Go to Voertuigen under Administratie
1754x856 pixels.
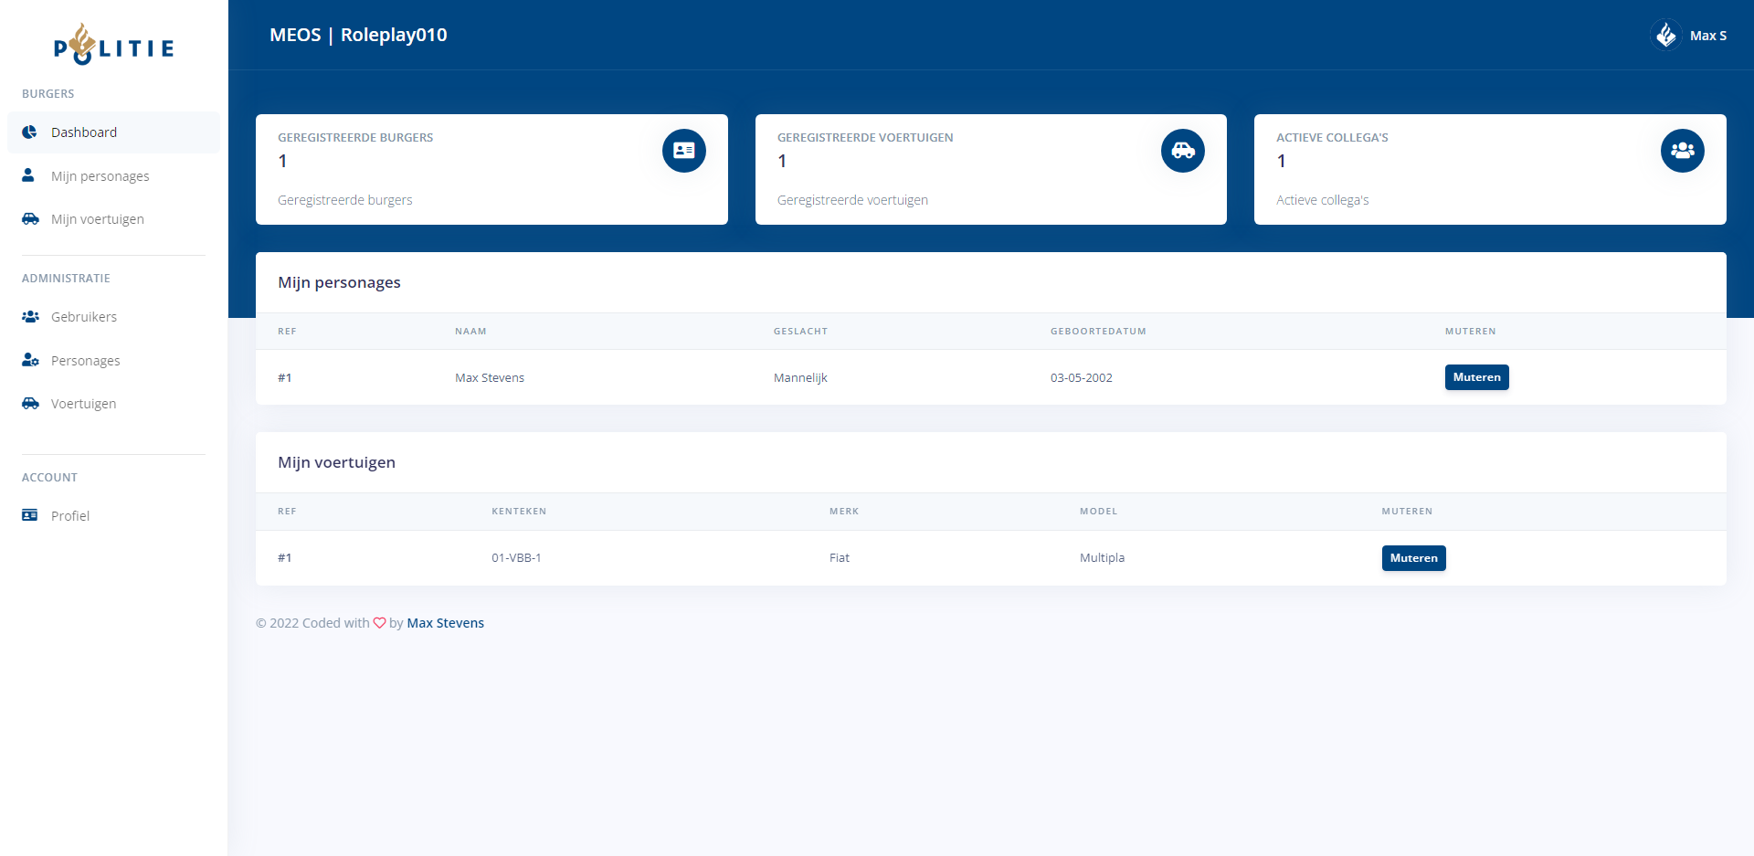(83, 404)
